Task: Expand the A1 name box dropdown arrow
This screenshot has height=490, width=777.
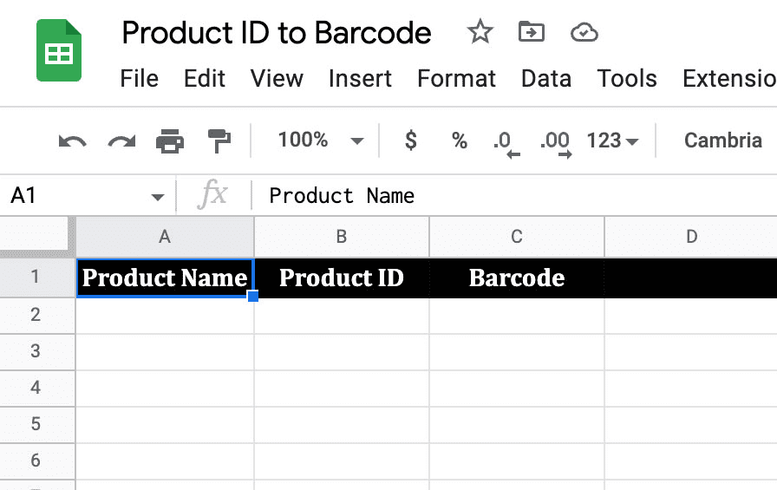Action: 157,197
